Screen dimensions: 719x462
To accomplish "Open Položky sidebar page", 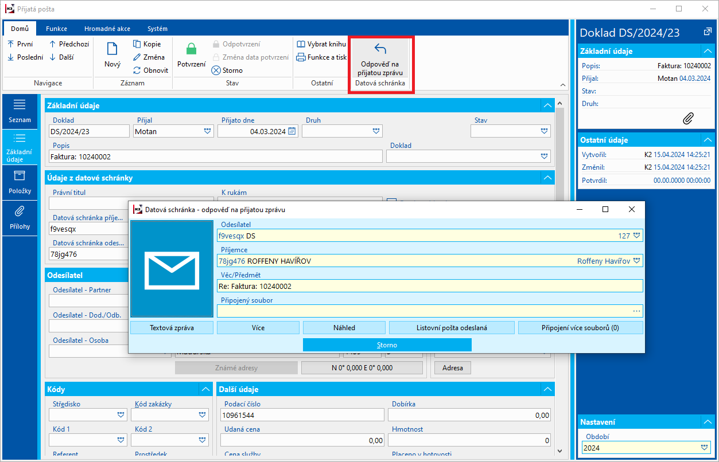I will [x=20, y=182].
